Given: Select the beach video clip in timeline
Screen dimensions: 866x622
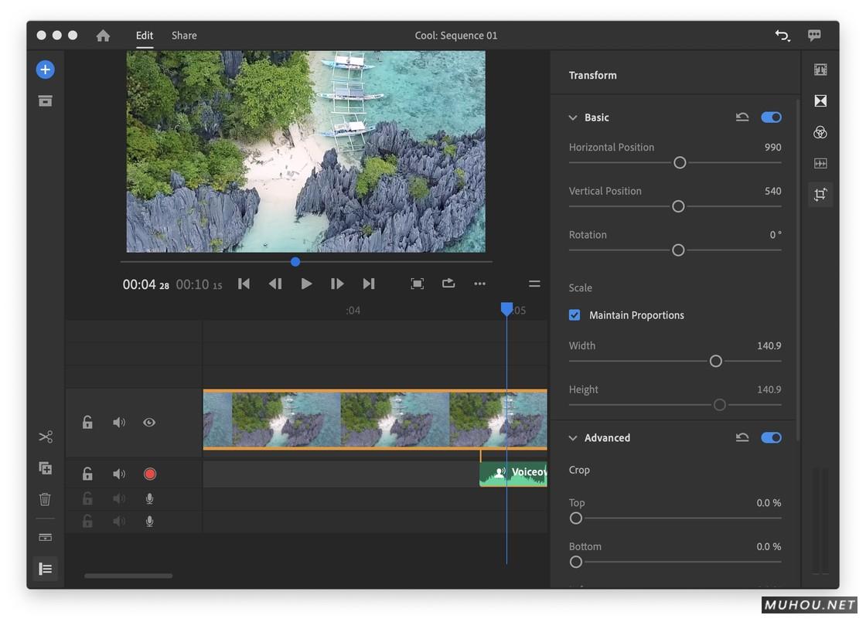Looking at the screenshot, I should pyautogui.click(x=375, y=420).
